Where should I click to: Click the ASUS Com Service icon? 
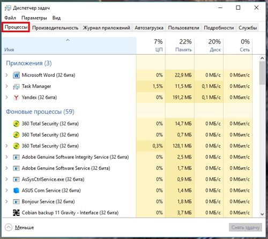(16, 190)
